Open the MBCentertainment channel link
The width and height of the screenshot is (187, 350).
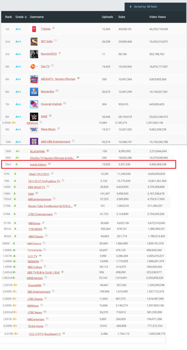tap(40, 199)
